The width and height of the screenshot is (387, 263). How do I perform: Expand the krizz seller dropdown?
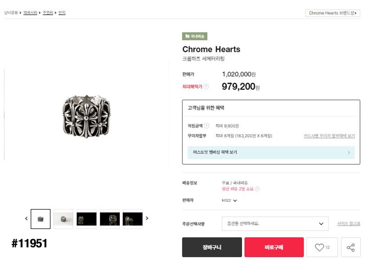229,200
